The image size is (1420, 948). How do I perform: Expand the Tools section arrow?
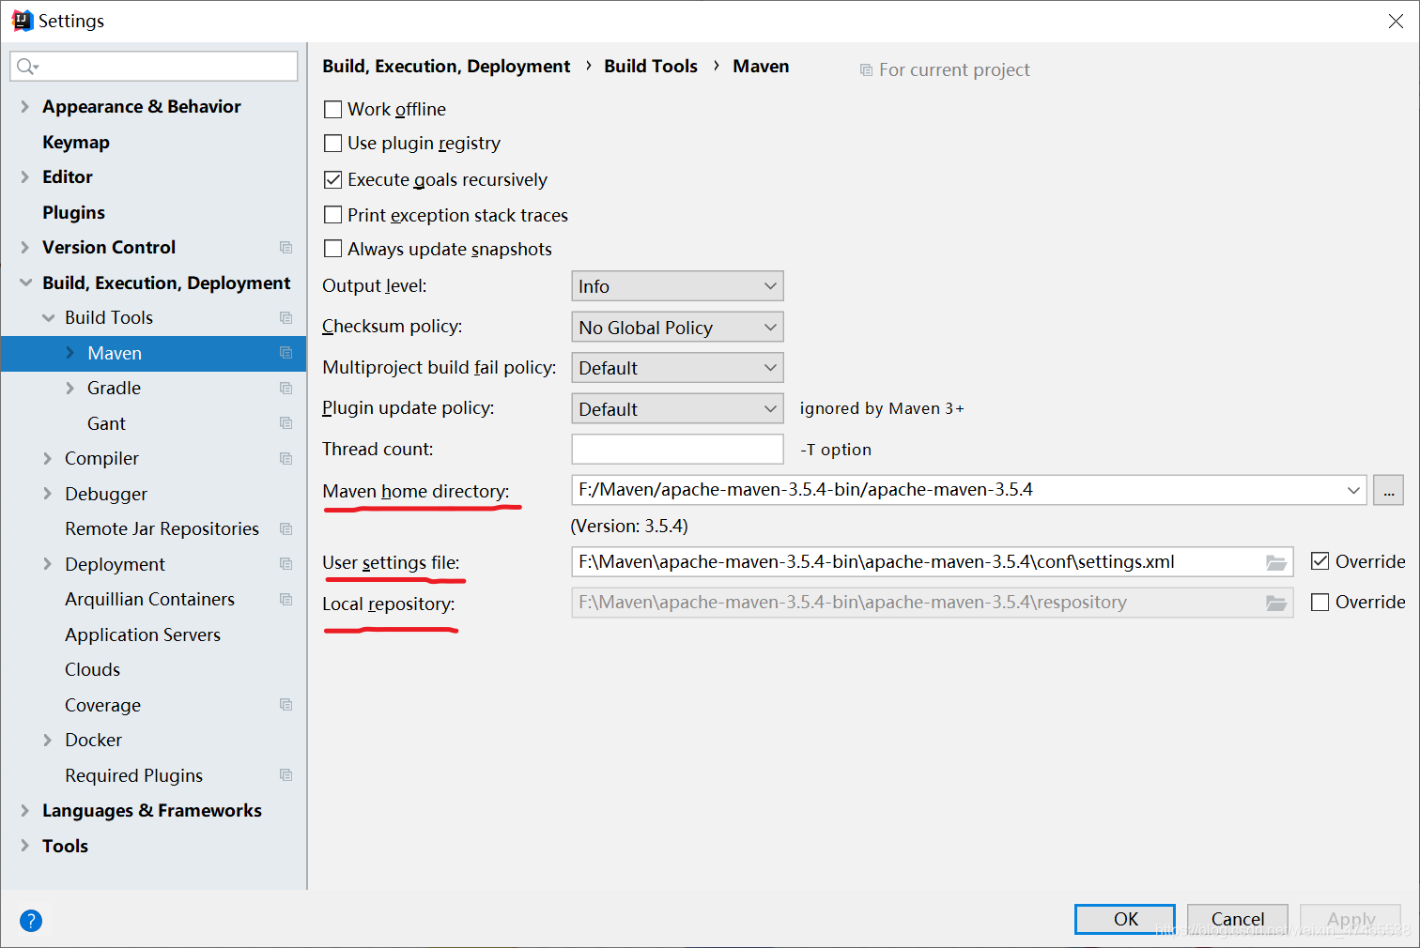[25, 846]
